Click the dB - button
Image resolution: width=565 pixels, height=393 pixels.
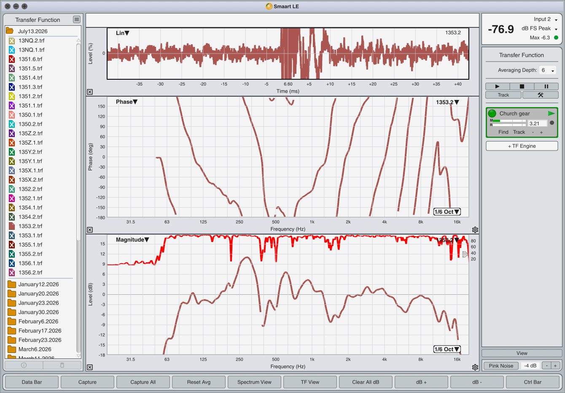(477, 382)
